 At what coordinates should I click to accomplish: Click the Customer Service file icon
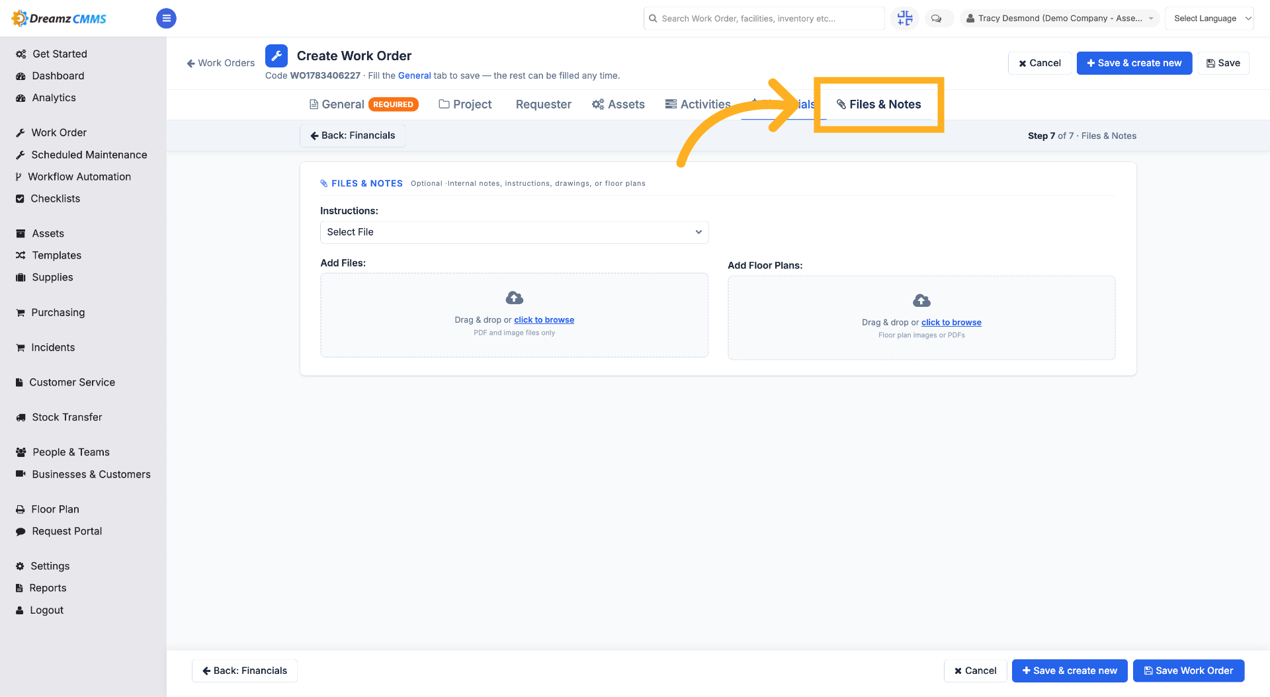click(19, 382)
